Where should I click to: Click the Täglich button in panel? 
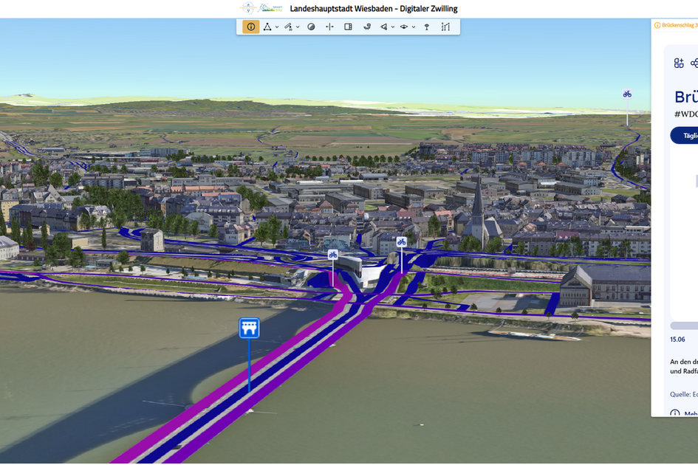(685, 135)
